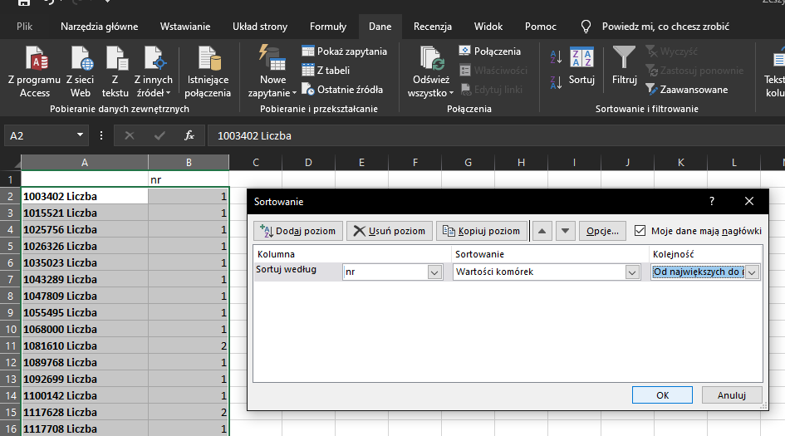Click the Z tabeli icon

click(x=308, y=70)
